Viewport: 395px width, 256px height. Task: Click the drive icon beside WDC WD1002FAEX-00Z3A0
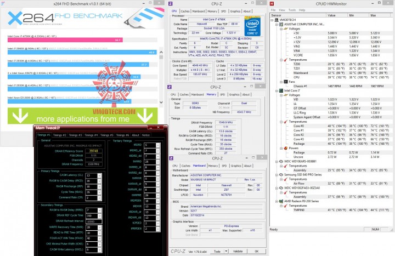click(281, 188)
